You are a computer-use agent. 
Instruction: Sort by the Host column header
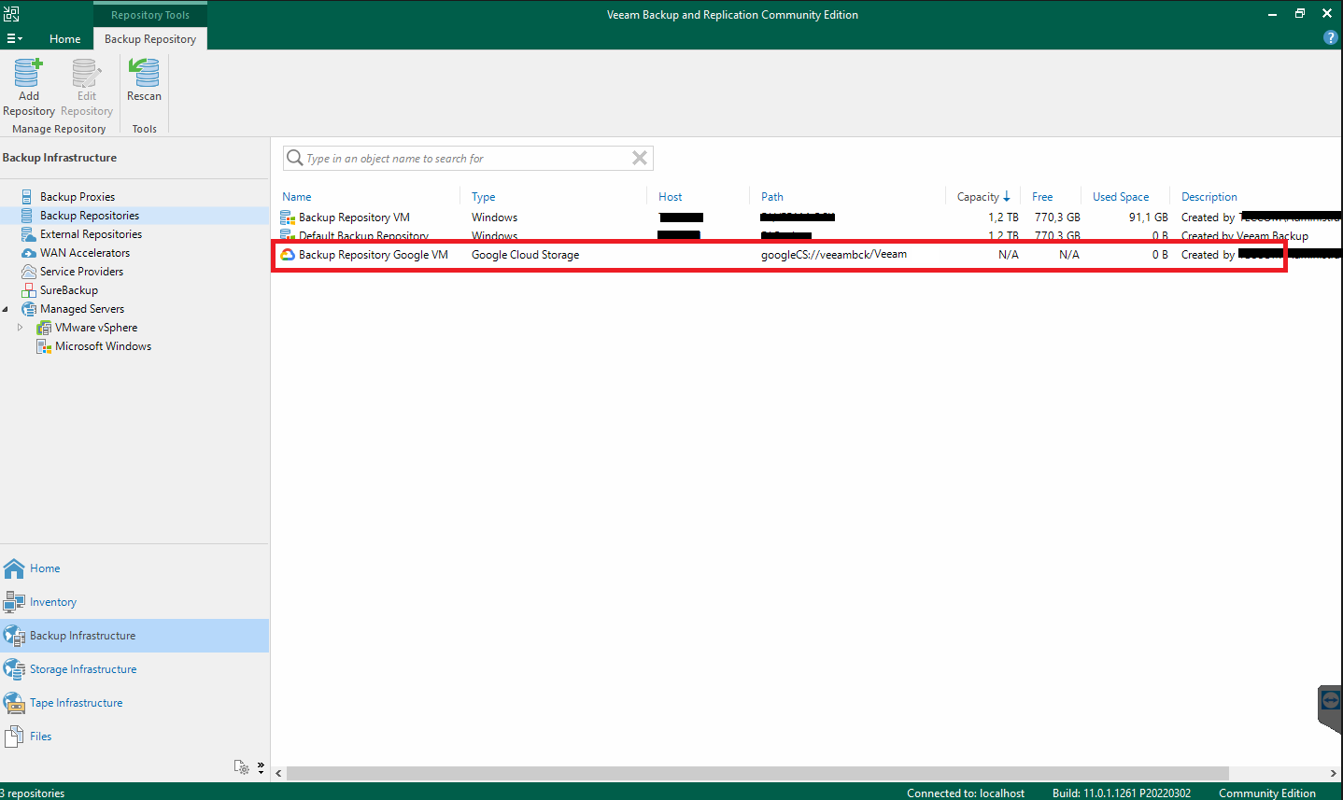(671, 197)
